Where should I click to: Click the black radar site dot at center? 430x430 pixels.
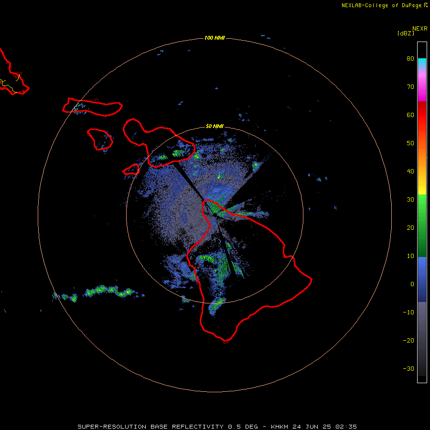pos(215,215)
